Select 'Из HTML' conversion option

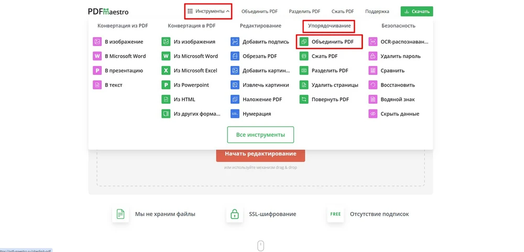[184, 100]
